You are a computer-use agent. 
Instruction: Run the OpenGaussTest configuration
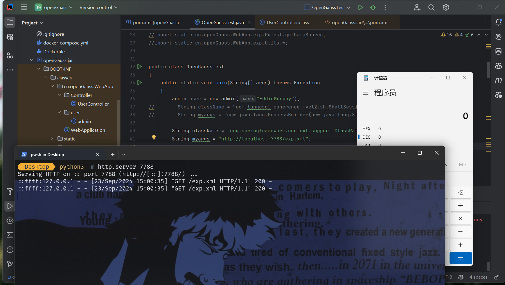coord(360,7)
